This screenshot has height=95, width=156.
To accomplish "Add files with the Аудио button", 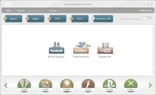I will pos(36,19).
